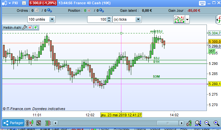Focus the timeframe value field showing 100

[x=97, y=19]
